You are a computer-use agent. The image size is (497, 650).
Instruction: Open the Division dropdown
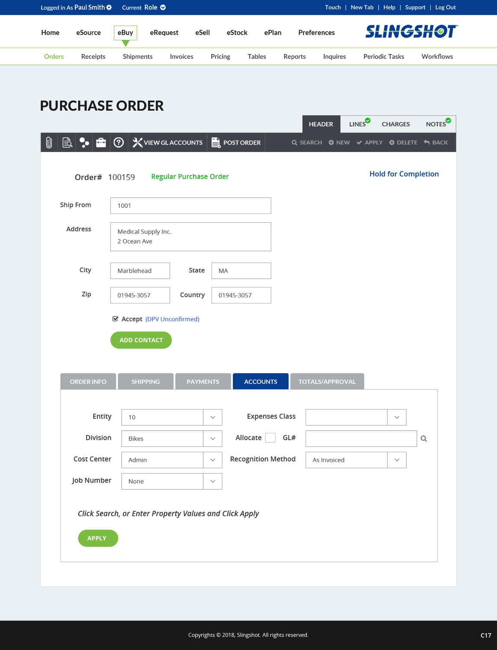click(212, 439)
